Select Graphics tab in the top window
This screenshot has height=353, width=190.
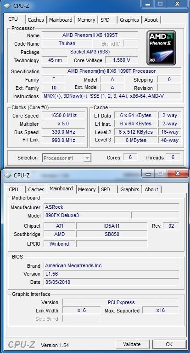coord(129,20)
